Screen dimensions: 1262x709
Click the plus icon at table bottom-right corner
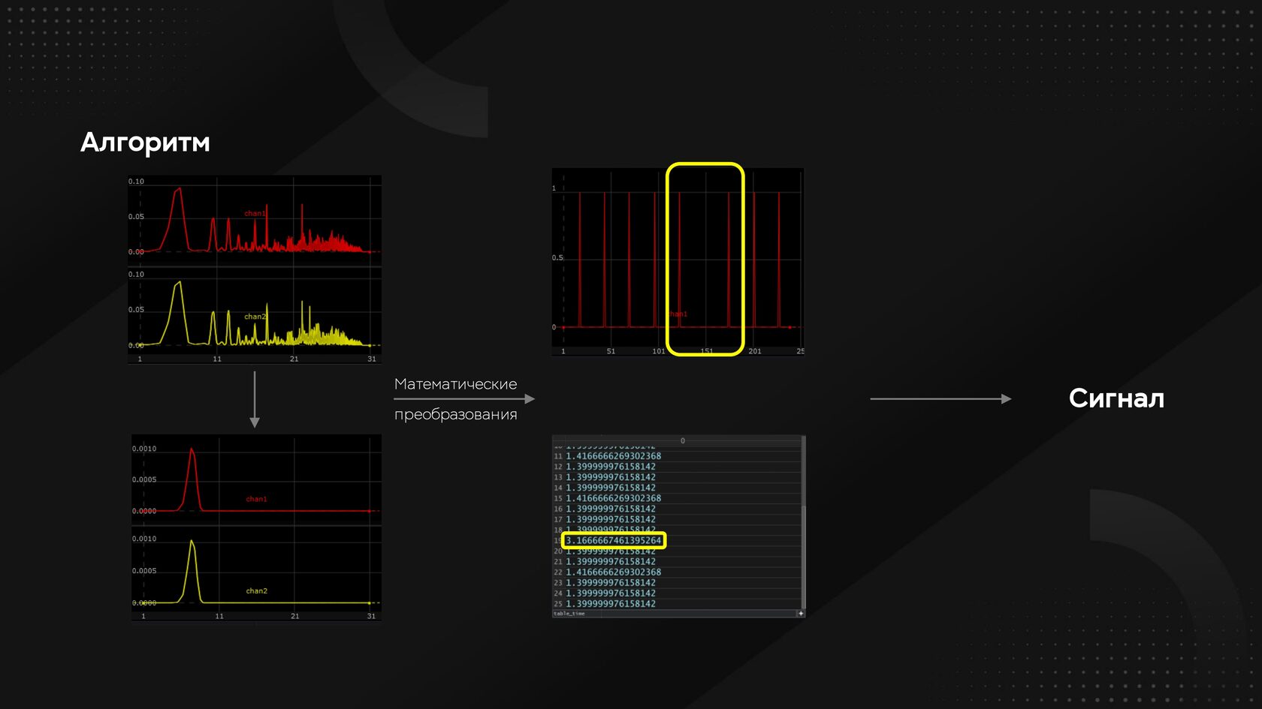coord(801,614)
